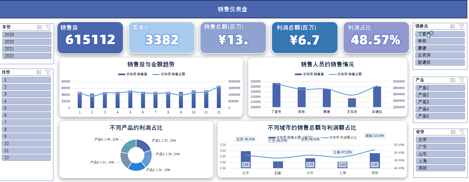Select 产品5 label on donut chart

[106, 140]
